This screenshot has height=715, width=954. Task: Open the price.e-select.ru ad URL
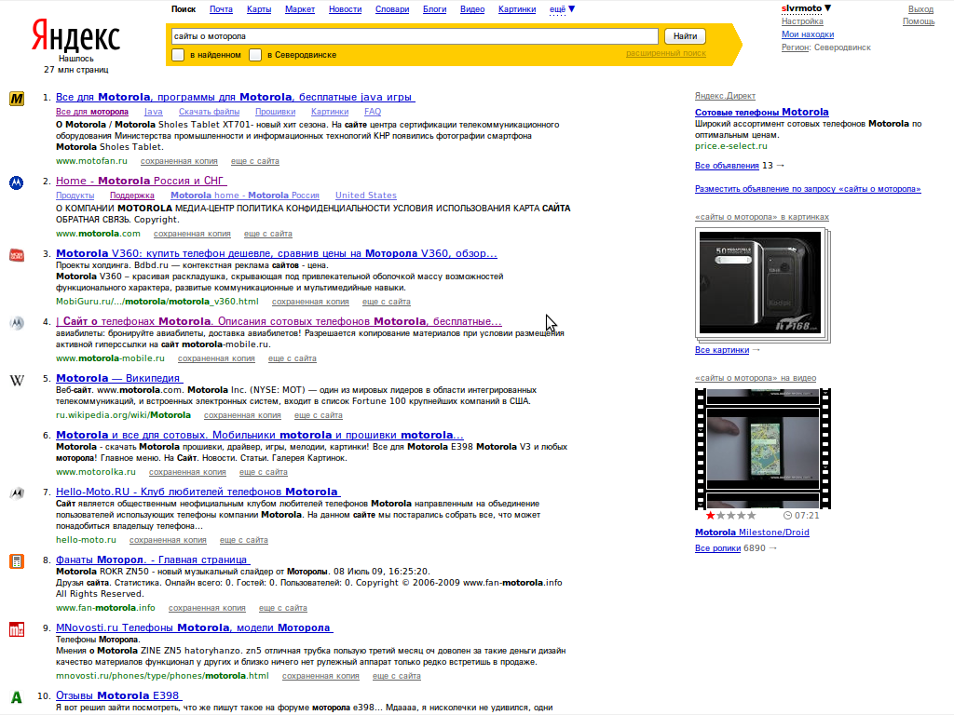point(730,146)
